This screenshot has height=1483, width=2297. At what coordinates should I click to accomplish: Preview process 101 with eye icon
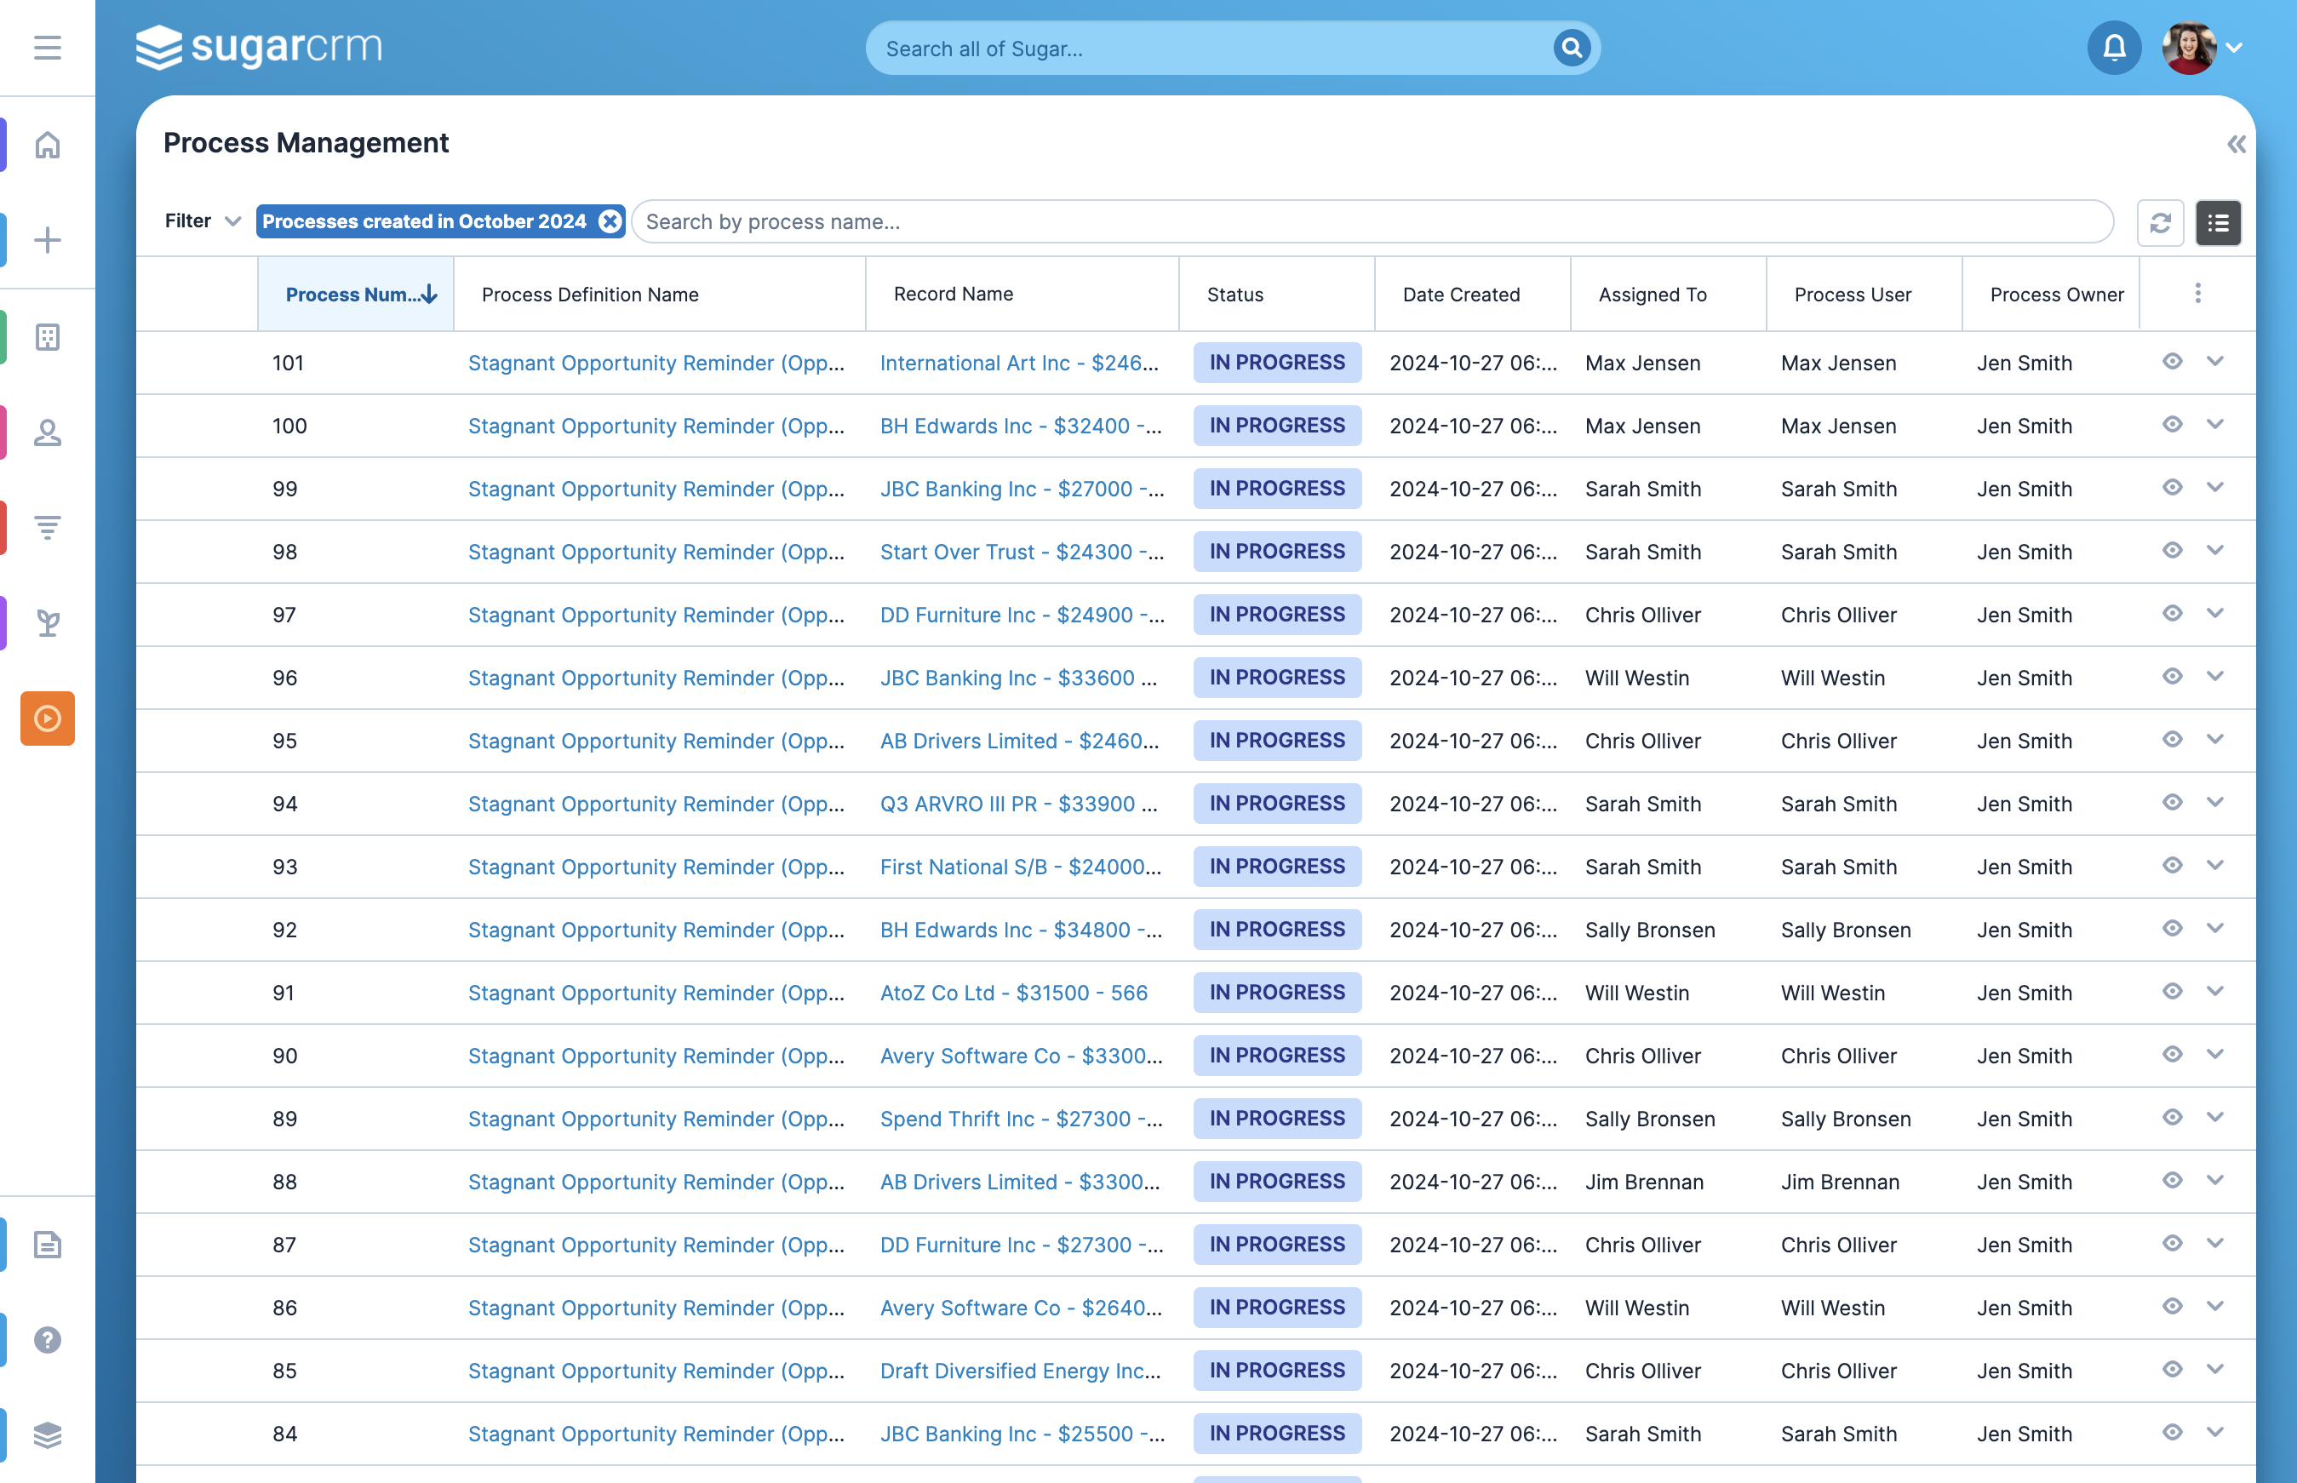pyautogui.click(x=2172, y=361)
